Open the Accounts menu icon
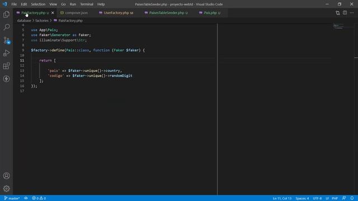 (x=6, y=176)
